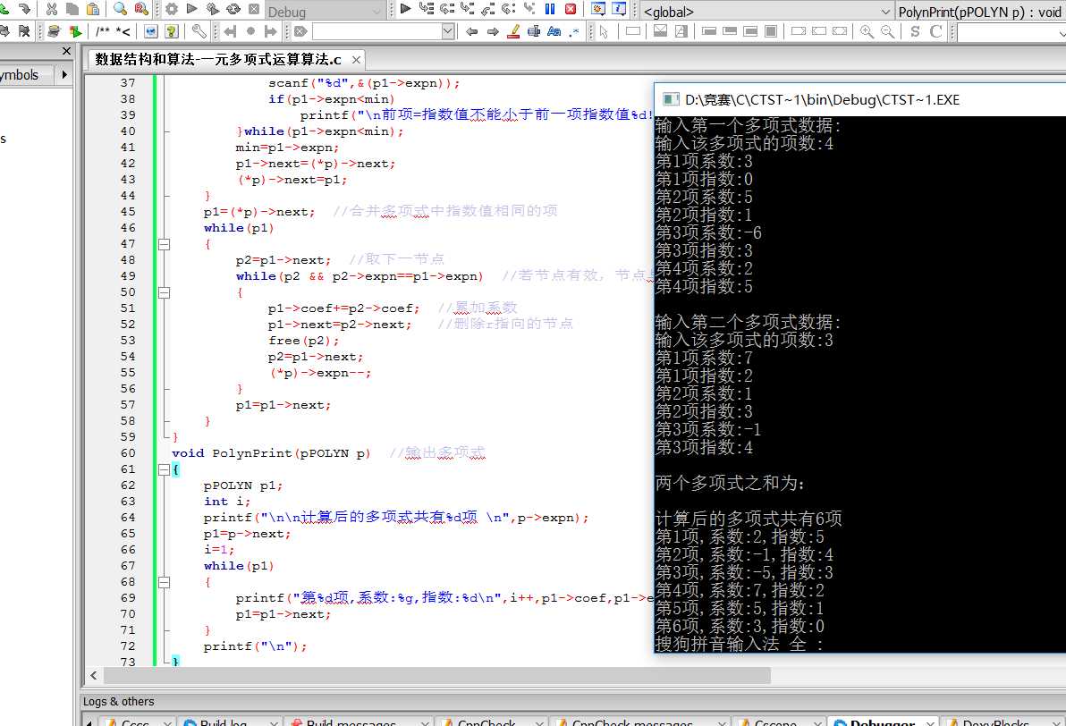This screenshot has width=1066, height=726.
Task: Click the Next line debug icon
Action: point(446,9)
